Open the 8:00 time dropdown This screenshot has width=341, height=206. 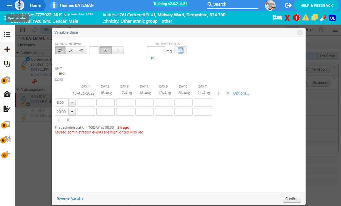pos(72,103)
